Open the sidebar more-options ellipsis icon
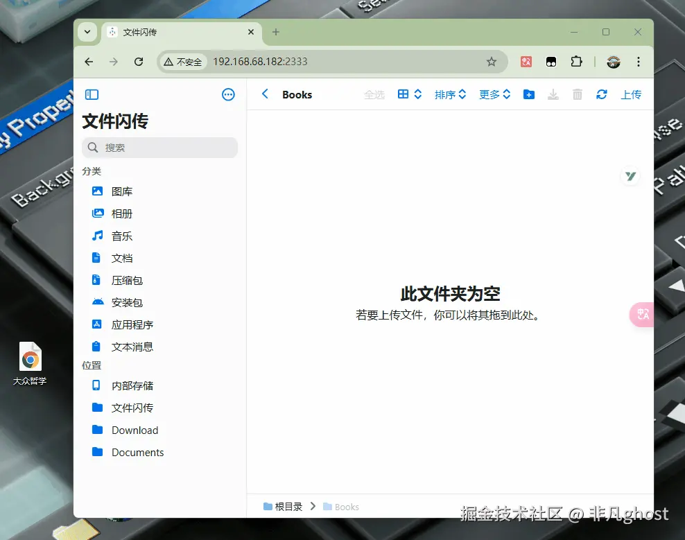The width and height of the screenshot is (685, 540). point(228,94)
